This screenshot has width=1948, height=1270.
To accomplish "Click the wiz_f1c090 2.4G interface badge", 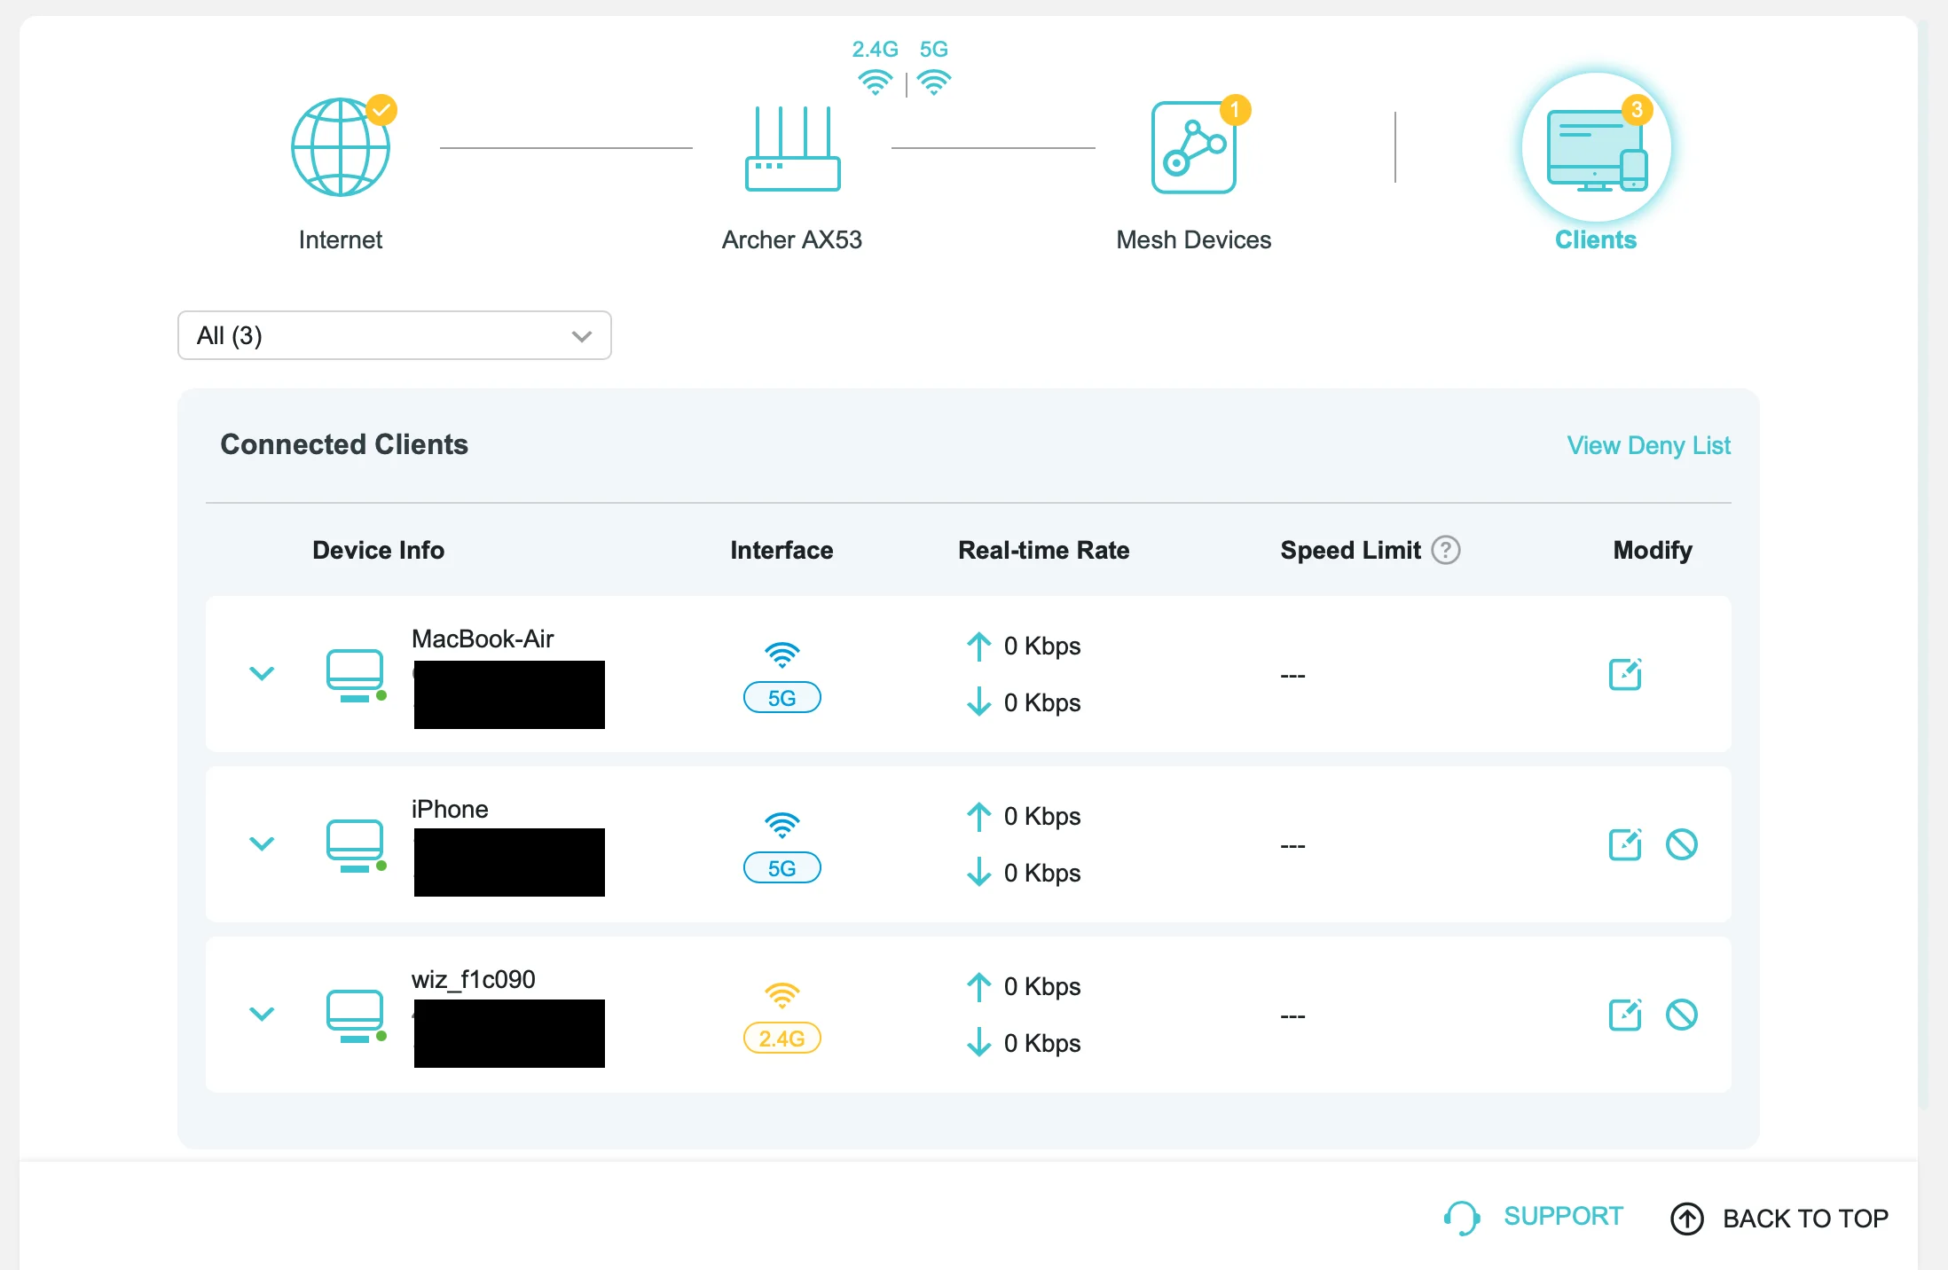I will click(x=782, y=1039).
